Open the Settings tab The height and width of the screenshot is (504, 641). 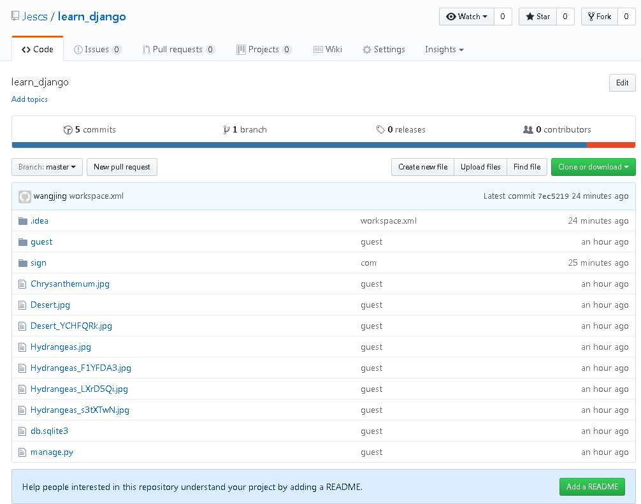(384, 50)
